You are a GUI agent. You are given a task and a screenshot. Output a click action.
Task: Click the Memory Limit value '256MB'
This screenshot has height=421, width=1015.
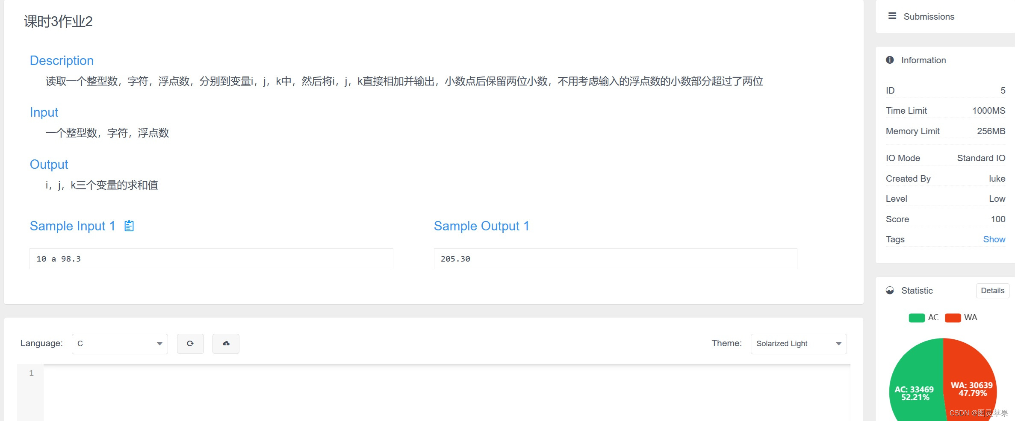991,131
